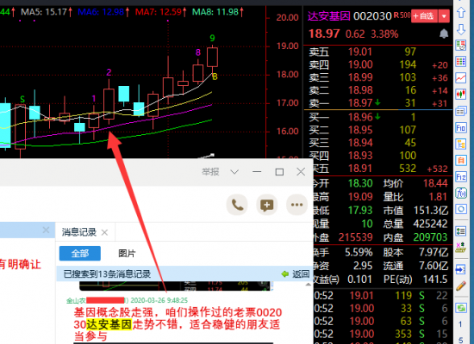
Task: Click the new message bubble icon
Action: tap(266, 206)
